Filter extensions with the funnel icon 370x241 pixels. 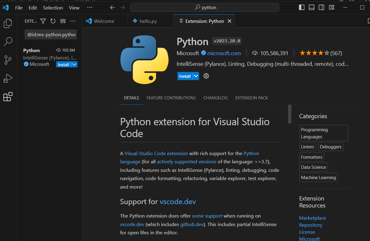(43, 21)
